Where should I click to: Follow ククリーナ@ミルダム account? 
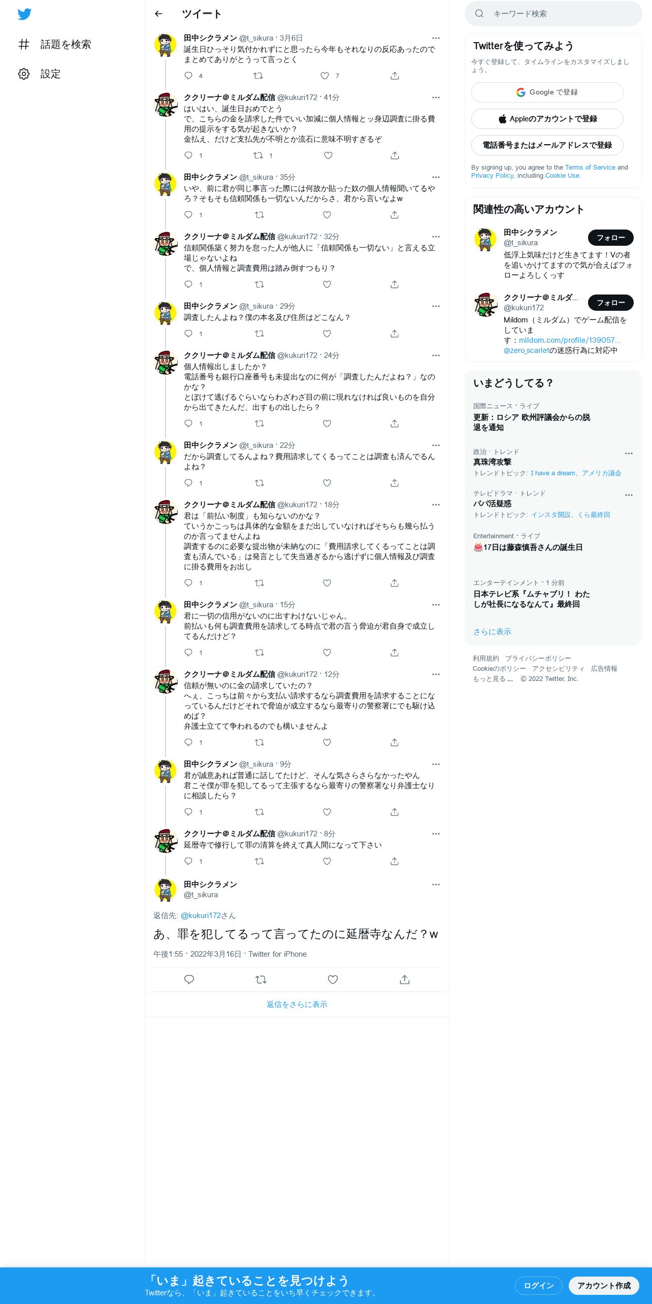point(611,303)
